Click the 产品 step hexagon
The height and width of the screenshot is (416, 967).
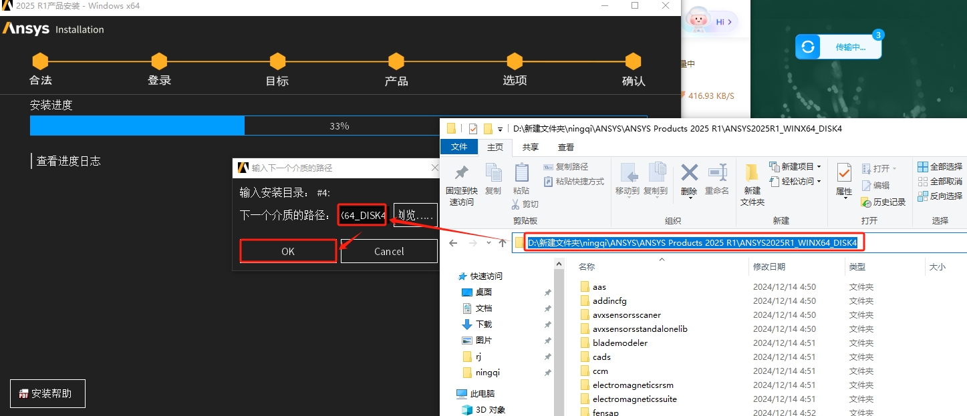(x=396, y=61)
